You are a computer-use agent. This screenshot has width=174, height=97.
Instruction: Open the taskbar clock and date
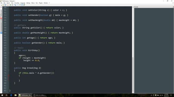pos(166,95)
